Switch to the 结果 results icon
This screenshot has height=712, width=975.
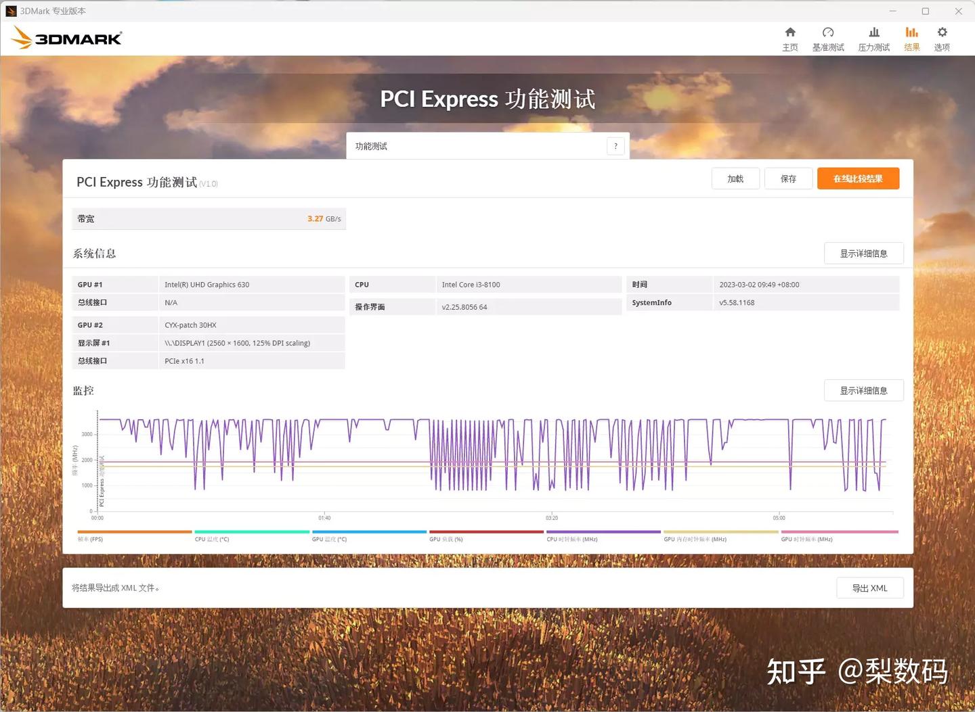tap(911, 37)
